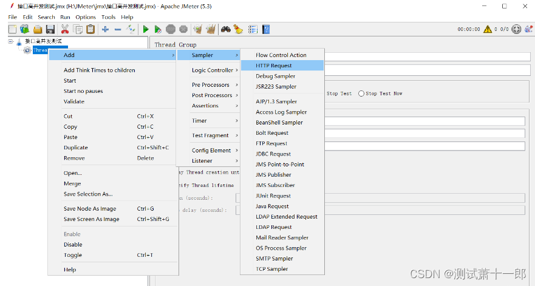Choose Flow Control Action sampler
Viewport: 535px width, 286px height.
point(282,55)
